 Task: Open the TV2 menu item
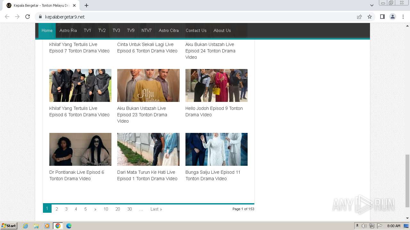point(102,30)
